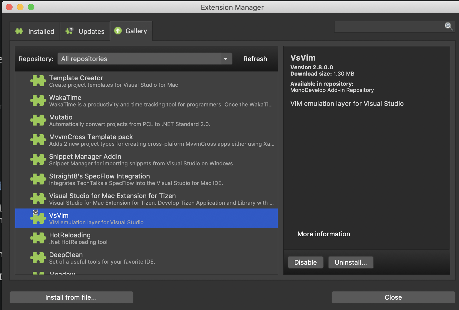This screenshot has height=310, width=459.
Task: Click '.Net HotReloading tool' description
Action: (x=78, y=242)
